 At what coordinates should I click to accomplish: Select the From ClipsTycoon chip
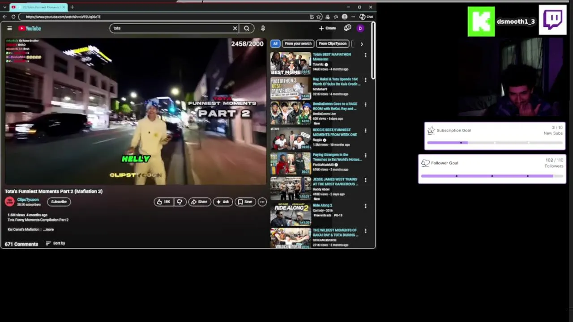(333, 43)
